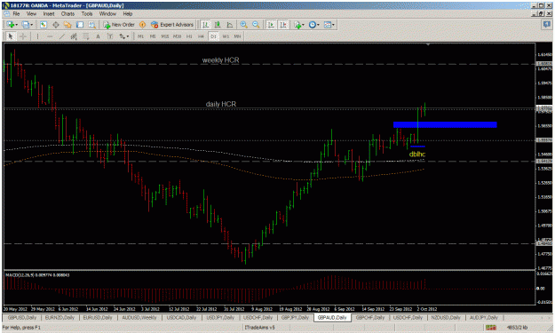Select the Fibonacci retracement tool
The width and height of the screenshot is (555, 333).
point(85,36)
